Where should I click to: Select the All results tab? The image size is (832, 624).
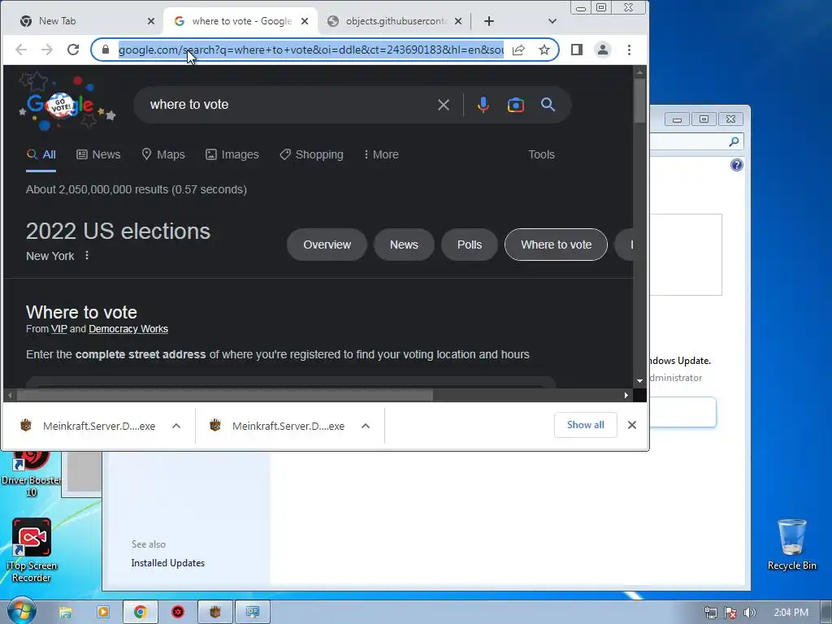pyautogui.click(x=41, y=154)
